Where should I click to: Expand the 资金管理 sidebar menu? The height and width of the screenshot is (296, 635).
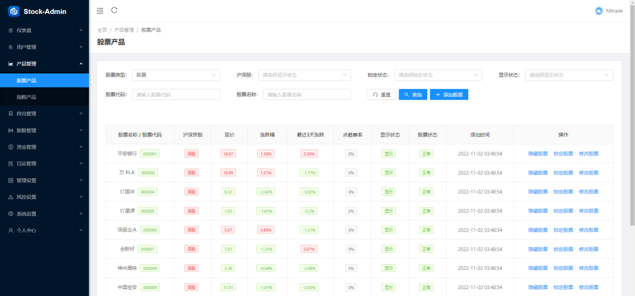point(44,147)
